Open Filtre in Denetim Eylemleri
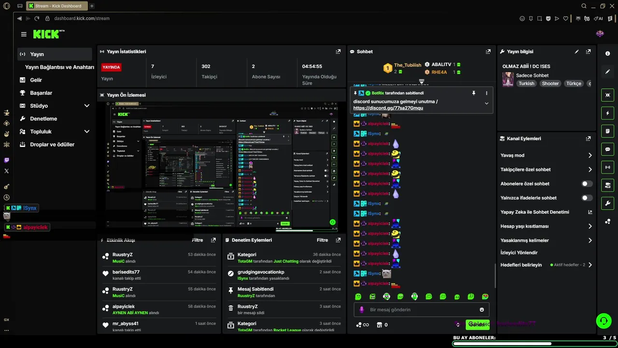This screenshot has width=618, height=348. (x=323, y=240)
